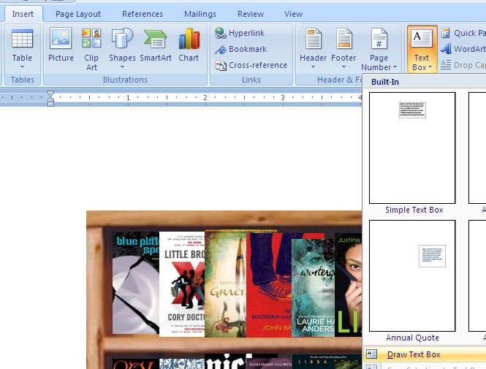The width and height of the screenshot is (486, 369).
Task: Insert a SmartArt graphic
Action: coord(156,44)
